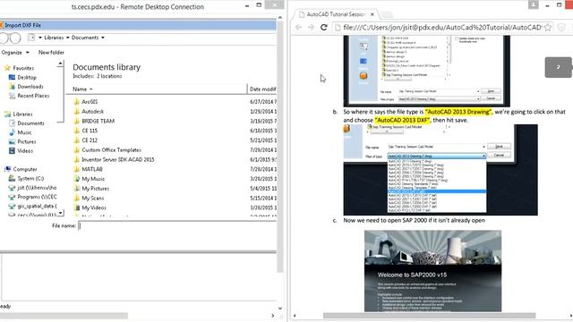Click the Remote Desktop vertical scrollbar

click(x=280, y=146)
